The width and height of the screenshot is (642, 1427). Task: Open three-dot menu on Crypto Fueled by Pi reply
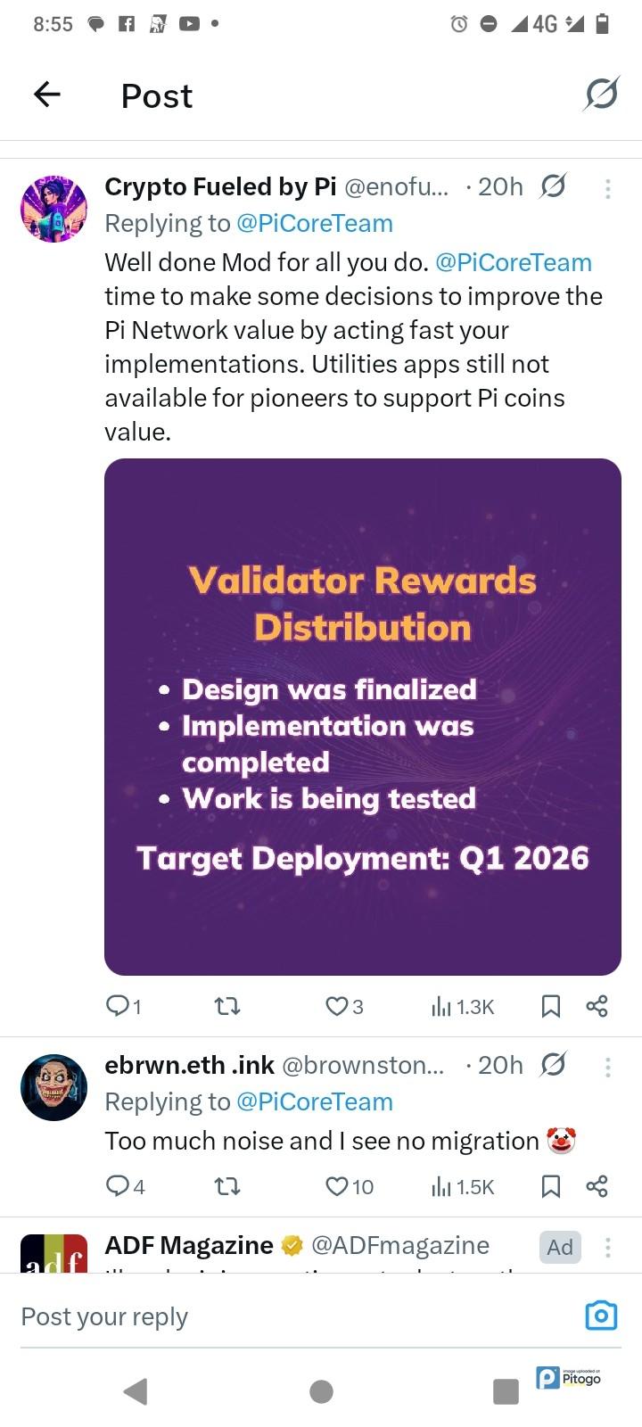tap(607, 187)
